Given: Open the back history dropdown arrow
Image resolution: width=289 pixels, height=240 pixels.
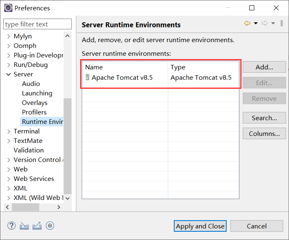Looking at the screenshot, I should coord(256,24).
